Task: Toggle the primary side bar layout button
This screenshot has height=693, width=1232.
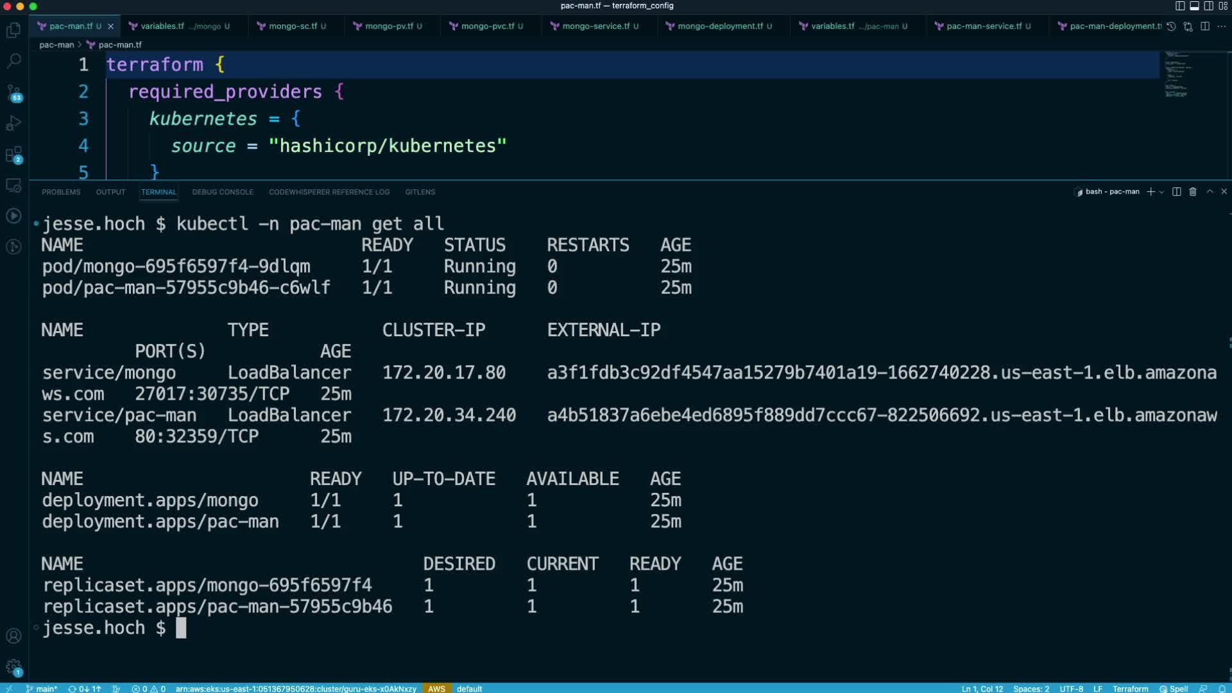Action: [1179, 6]
